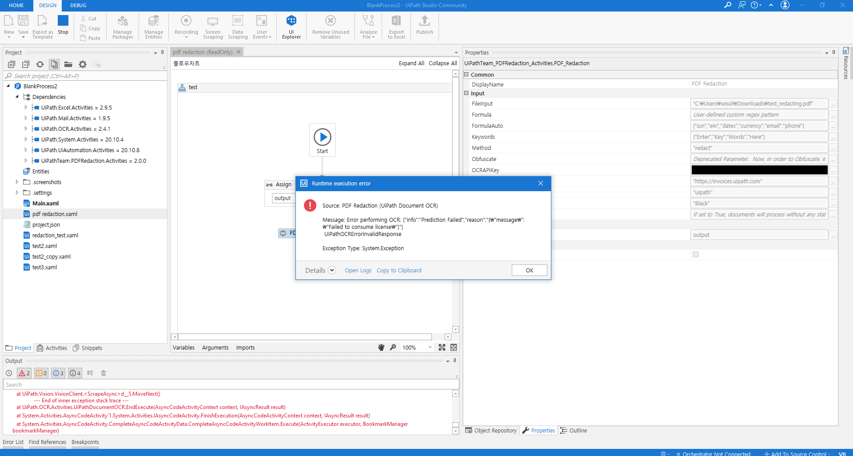Toggle timestamps display in Output panel
853x456 pixels.
(x=9, y=373)
